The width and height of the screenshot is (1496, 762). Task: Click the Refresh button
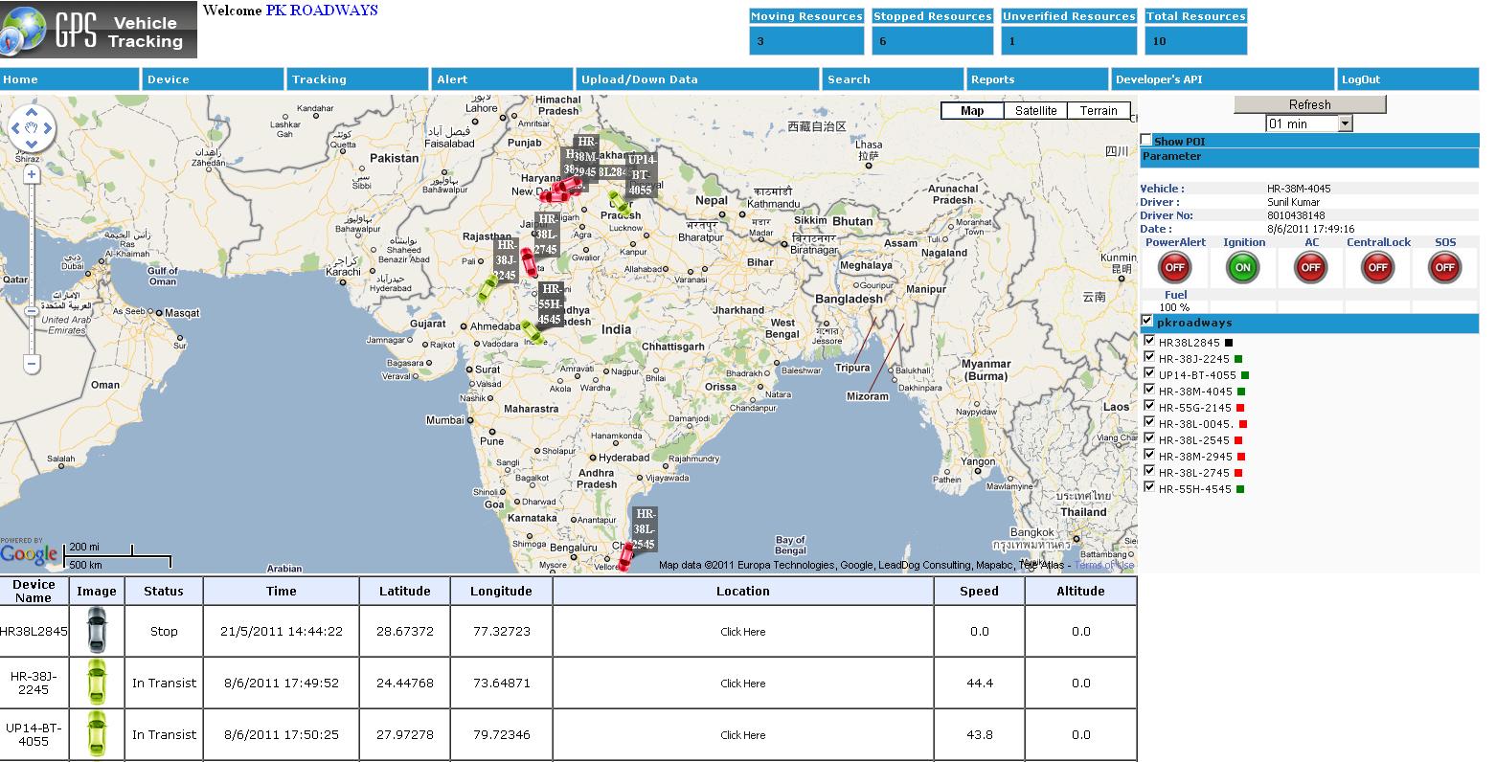click(x=1309, y=104)
